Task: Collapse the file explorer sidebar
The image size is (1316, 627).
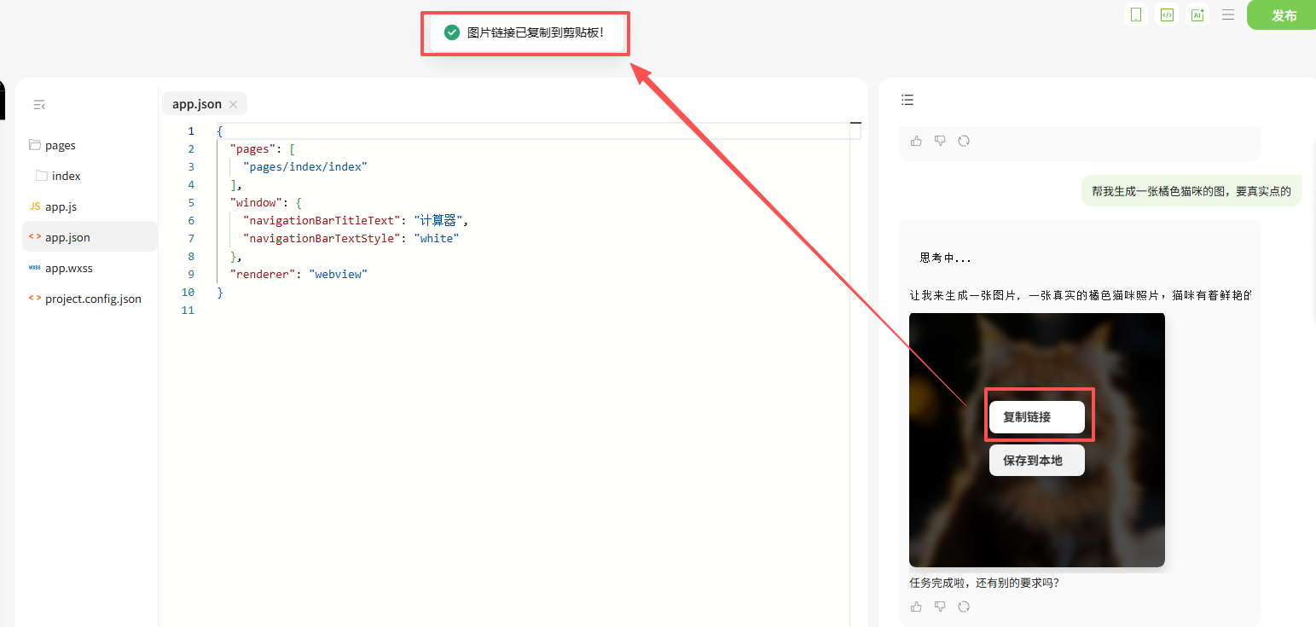Action: (39, 105)
